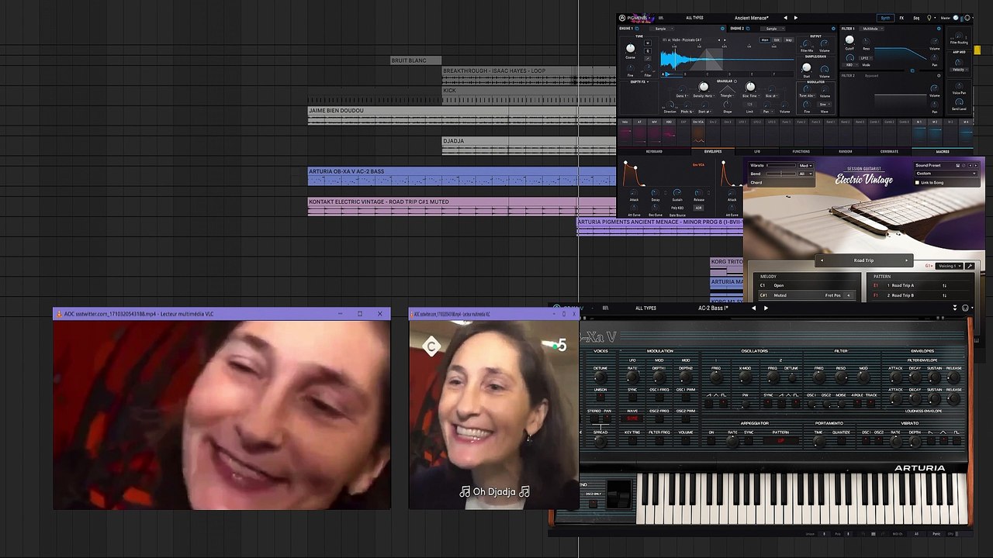The width and height of the screenshot is (993, 558).
Task: Go to the previous Pigments preset
Action: (785, 18)
